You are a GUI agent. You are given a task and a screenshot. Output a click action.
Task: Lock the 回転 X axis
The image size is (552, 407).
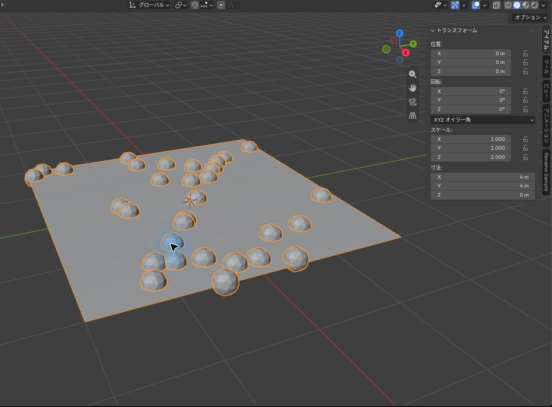[x=525, y=91]
